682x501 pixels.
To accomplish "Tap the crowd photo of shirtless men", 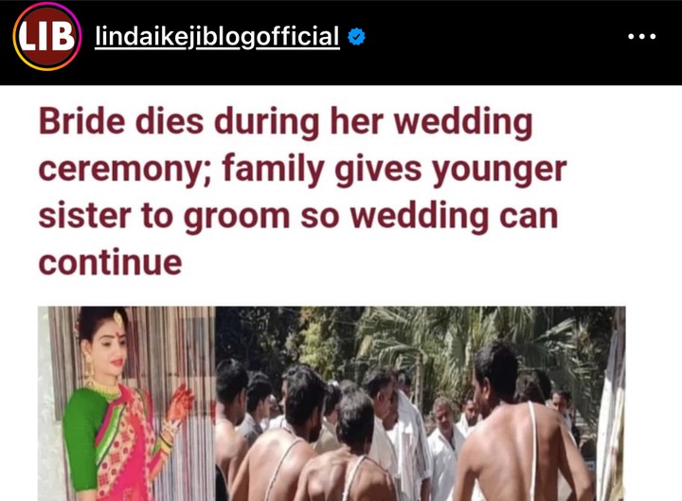I will [x=421, y=403].
